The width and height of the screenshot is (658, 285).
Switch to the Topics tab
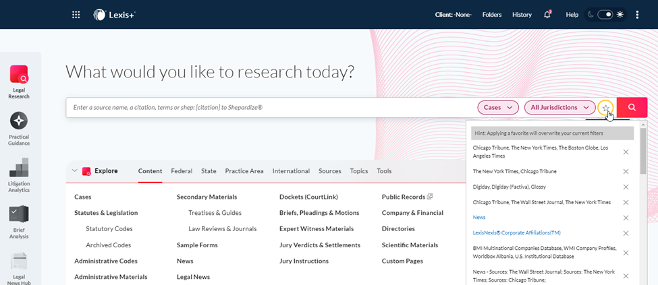pyautogui.click(x=359, y=171)
